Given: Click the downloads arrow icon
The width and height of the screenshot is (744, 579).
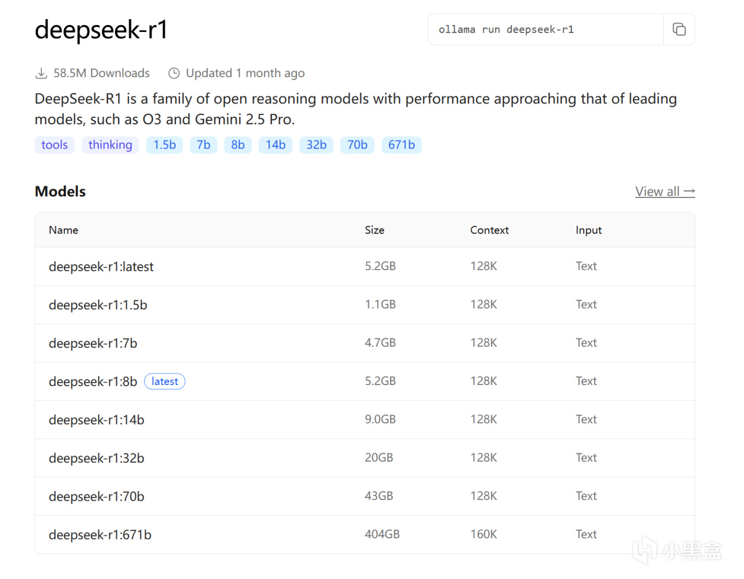Looking at the screenshot, I should click(41, 73).
